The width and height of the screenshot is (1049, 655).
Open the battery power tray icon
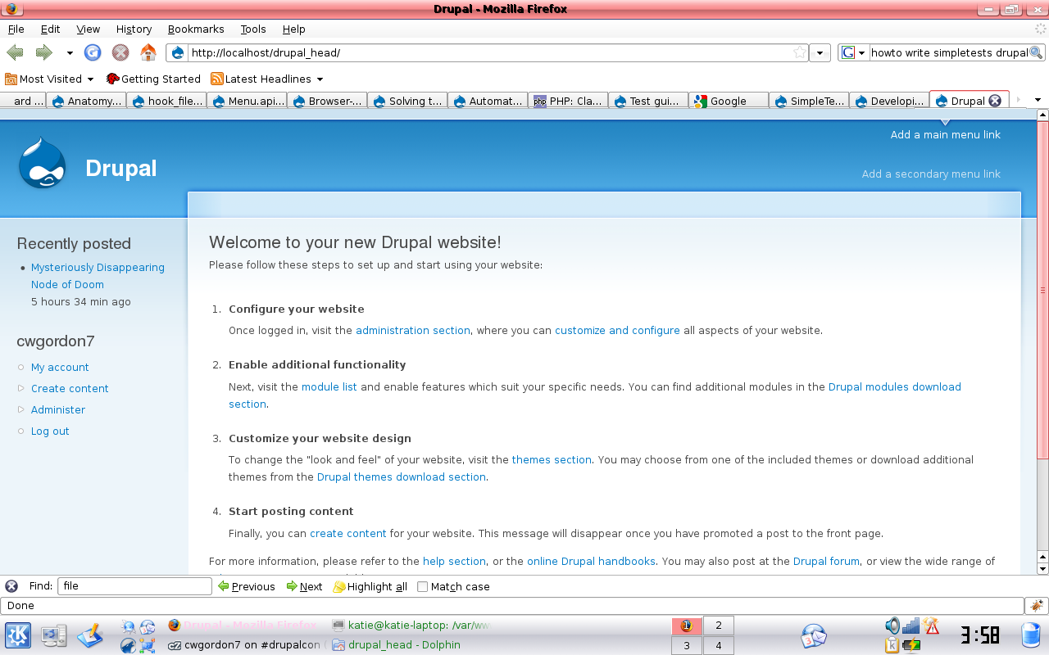911,645
